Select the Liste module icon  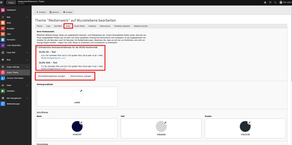[3, 34]
